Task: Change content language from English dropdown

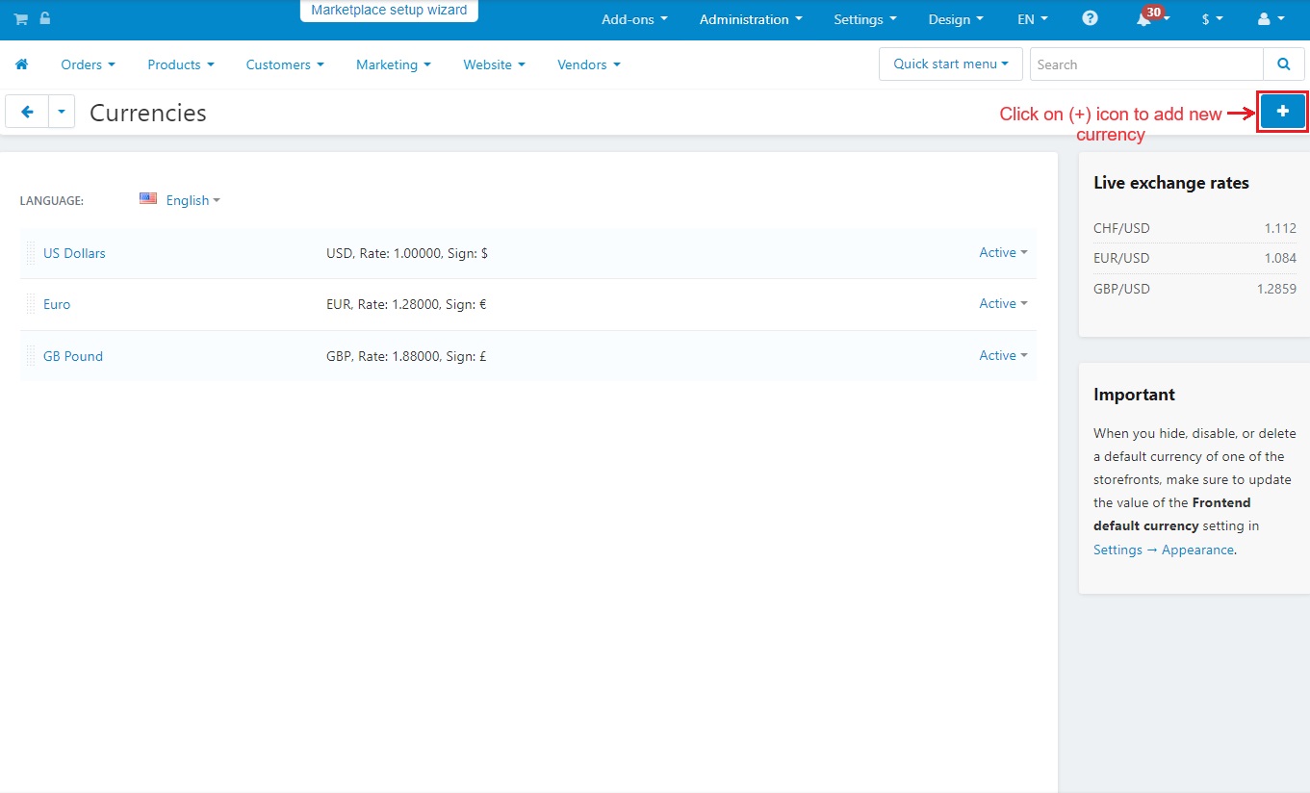Action: pos(193,200)
